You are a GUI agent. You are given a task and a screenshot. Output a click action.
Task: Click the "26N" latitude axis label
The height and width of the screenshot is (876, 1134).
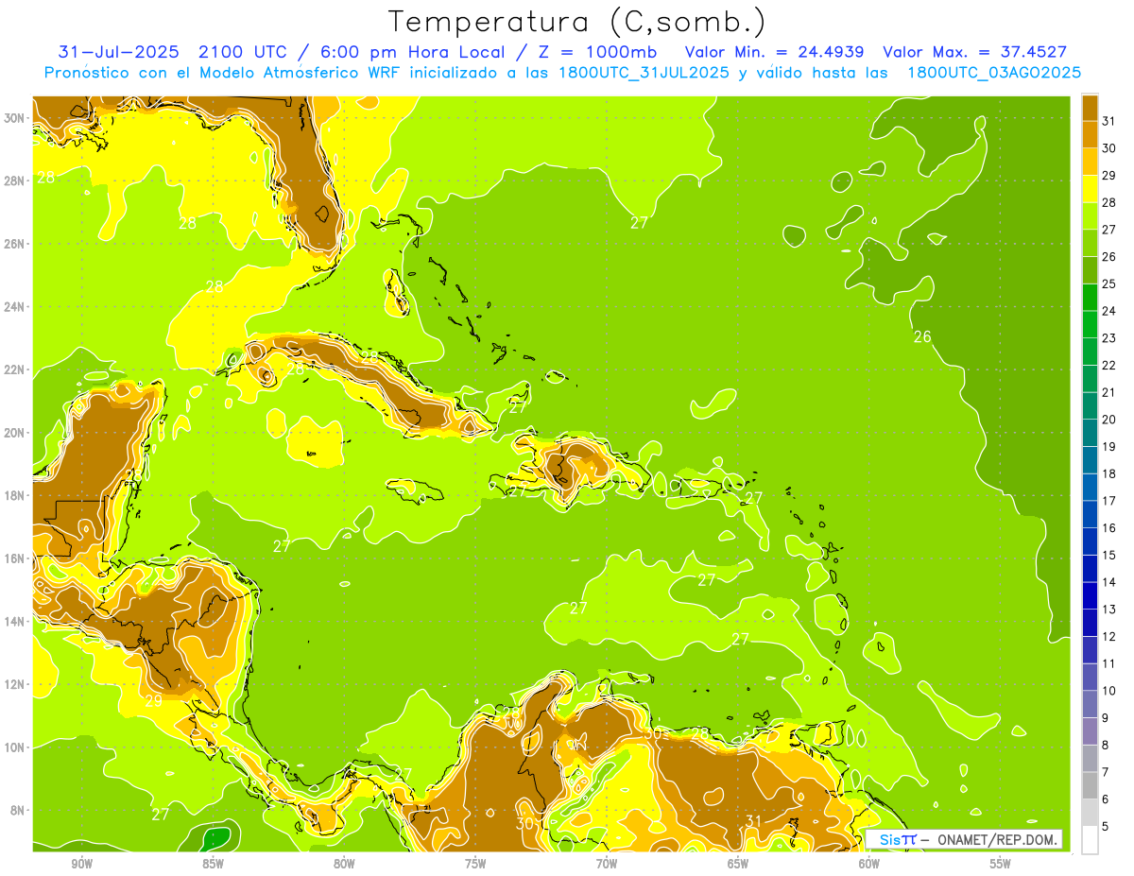(16, 244)
